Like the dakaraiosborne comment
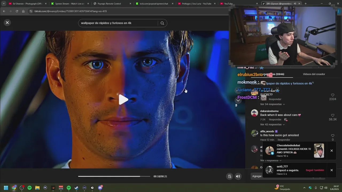 coord(333,115)
